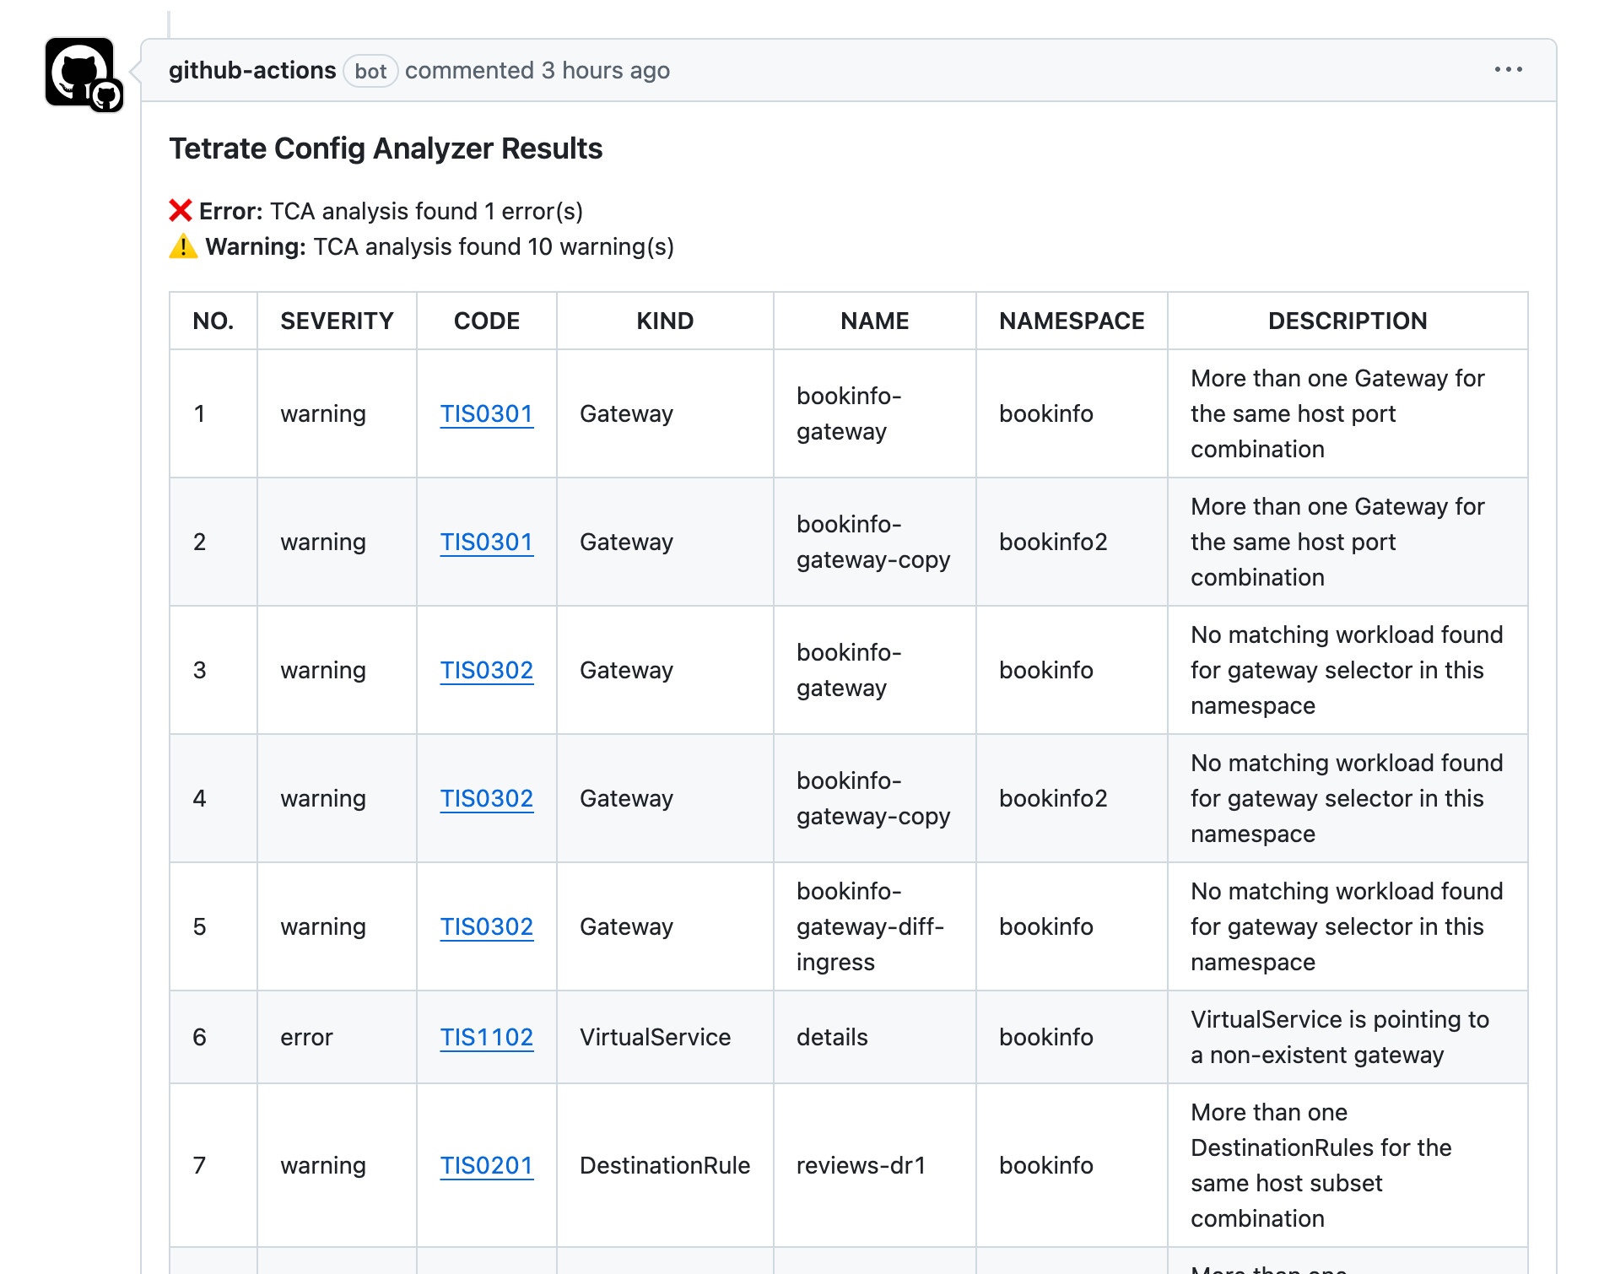Click the yellow warning triangle icon
Screen dimensions: 1615x1274
pyautogui.click(x=183, y=246)
